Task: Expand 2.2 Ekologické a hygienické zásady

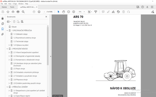Action: [x=9, y=56]
